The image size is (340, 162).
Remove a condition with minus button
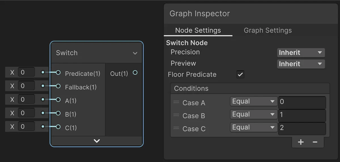tap(315, 142)
